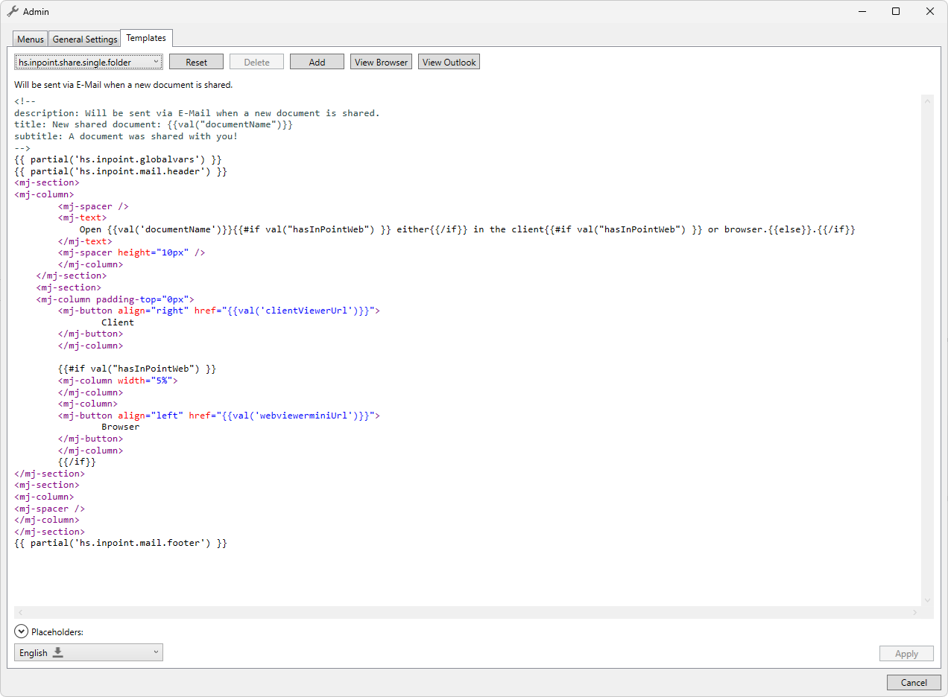The width and height of the screenshot is (948, 697).
Task: Click the "Client" button label text in code
Action: [x=118, y=322]
